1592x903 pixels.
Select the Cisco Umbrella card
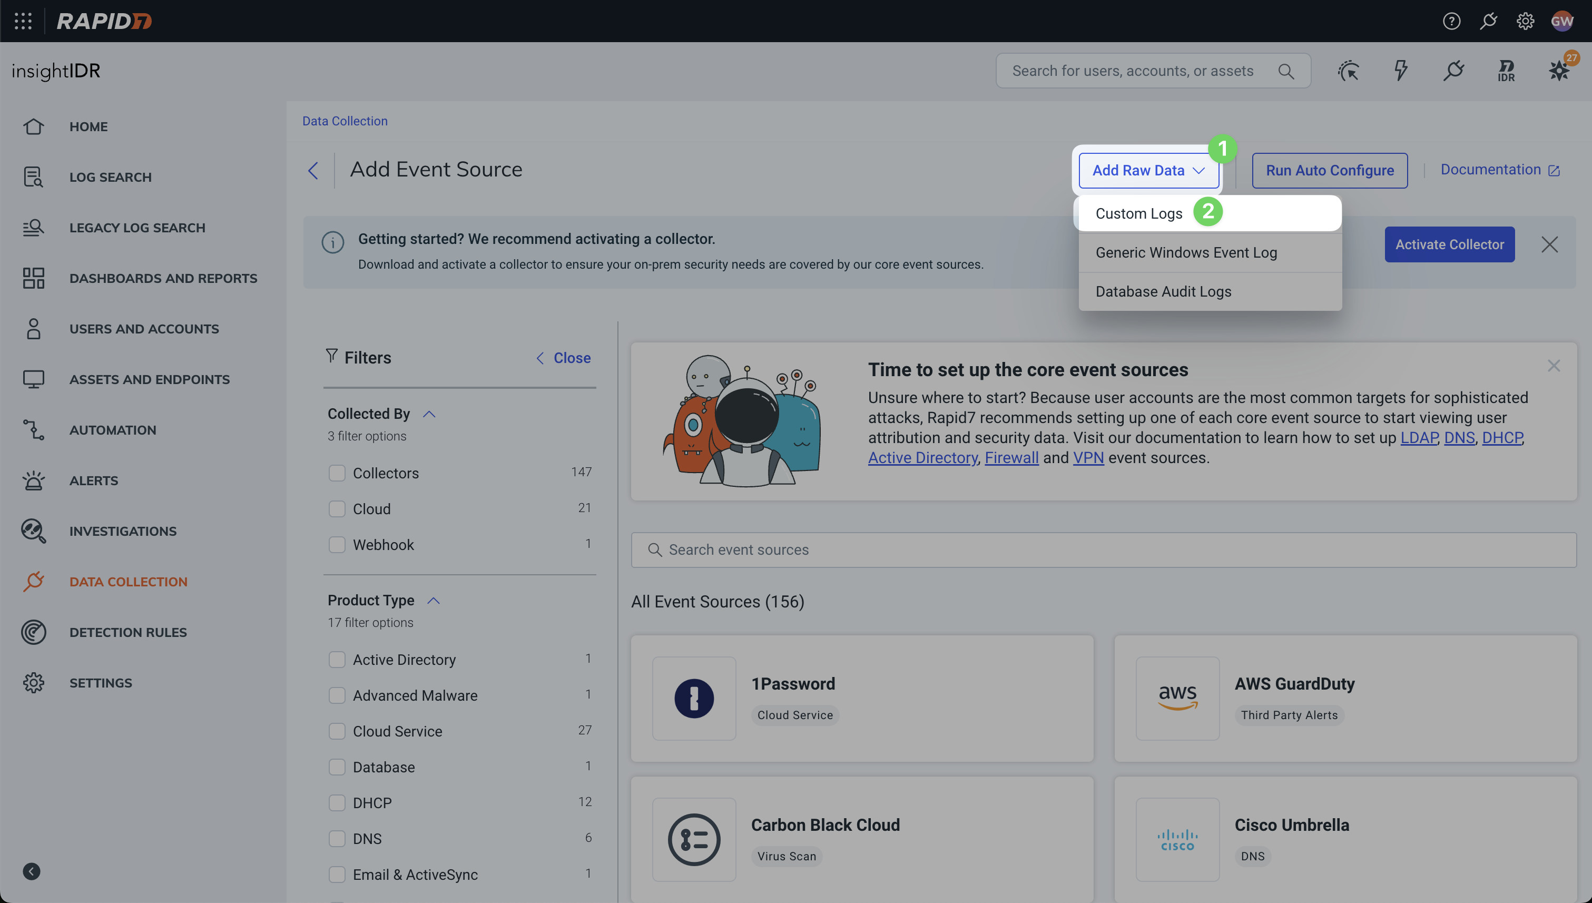1345,839
